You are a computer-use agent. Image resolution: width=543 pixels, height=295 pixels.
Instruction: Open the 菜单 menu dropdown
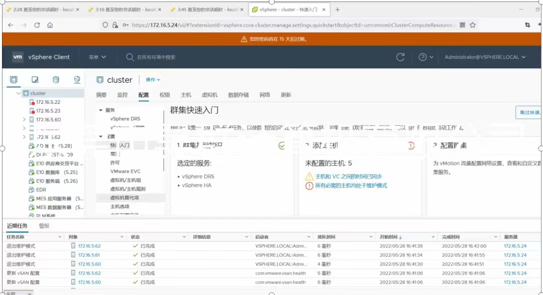97,57
